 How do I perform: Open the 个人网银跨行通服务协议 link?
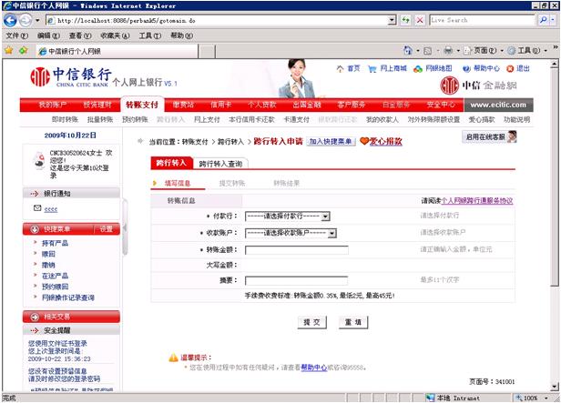(x=477, y=201)
